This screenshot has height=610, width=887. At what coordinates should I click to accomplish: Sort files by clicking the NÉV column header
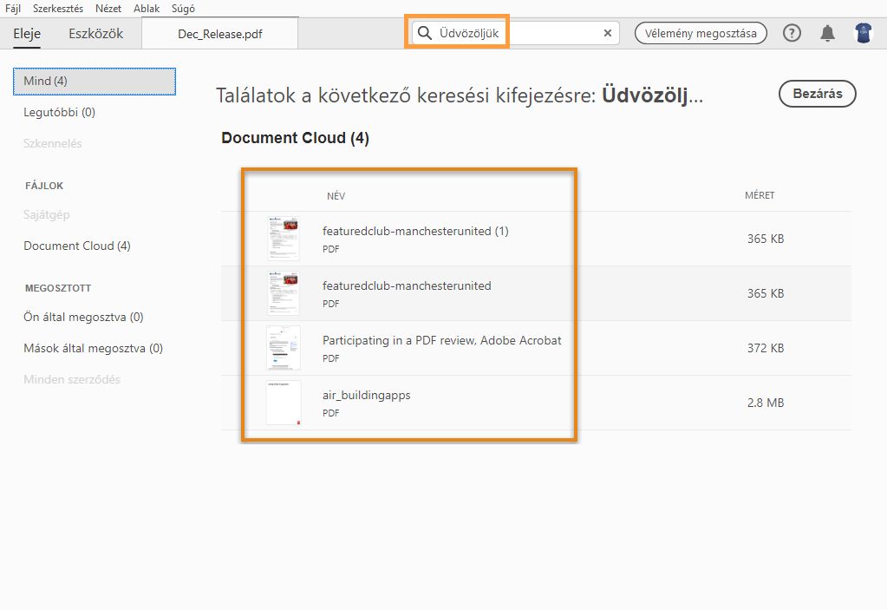[x=336, y=195]
